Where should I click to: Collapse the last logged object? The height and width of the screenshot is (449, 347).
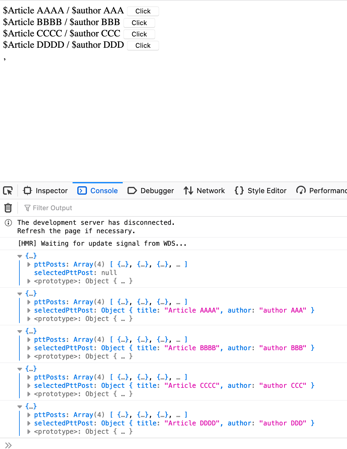click(x=20, y=407)
